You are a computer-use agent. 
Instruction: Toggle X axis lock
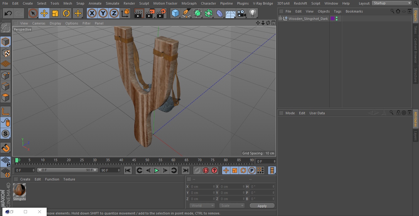coord(92,13)
